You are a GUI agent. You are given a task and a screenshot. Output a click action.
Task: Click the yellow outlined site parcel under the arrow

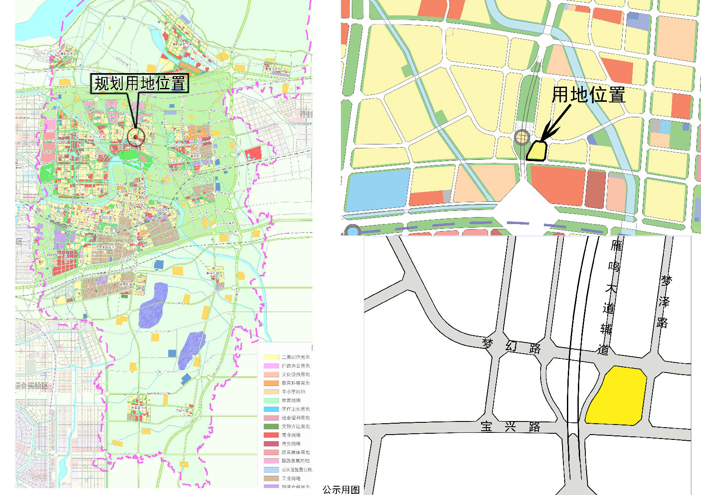[x=537, y=151]
